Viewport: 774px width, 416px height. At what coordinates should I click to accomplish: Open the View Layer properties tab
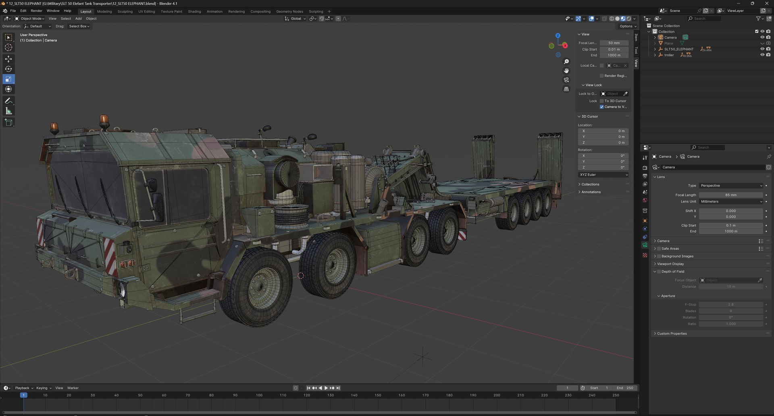645,184
